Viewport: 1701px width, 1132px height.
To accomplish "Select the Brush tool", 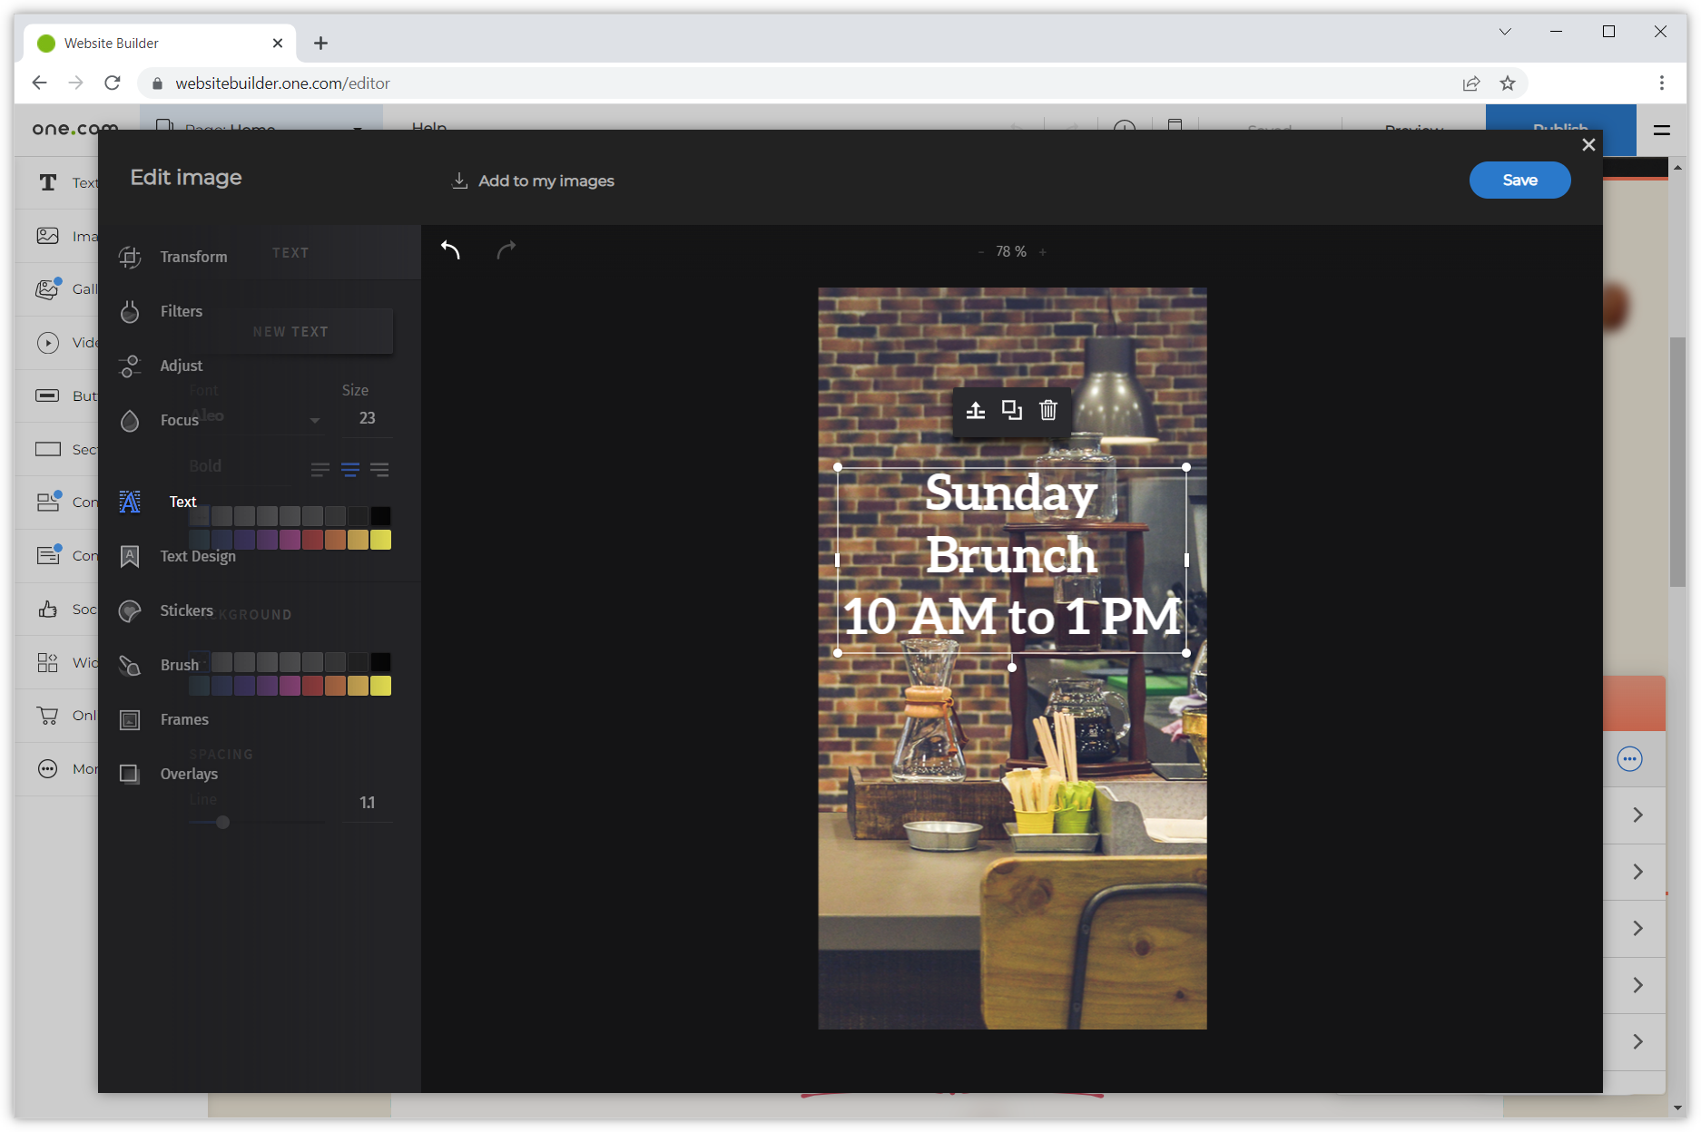I will (x=180, y=664).
